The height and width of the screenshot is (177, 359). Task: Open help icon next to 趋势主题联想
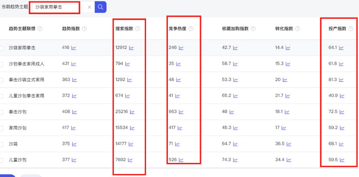pyautogui.click(x=40, y=29)
